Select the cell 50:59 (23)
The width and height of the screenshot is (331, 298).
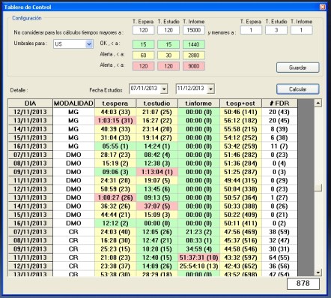click(115, 189)
